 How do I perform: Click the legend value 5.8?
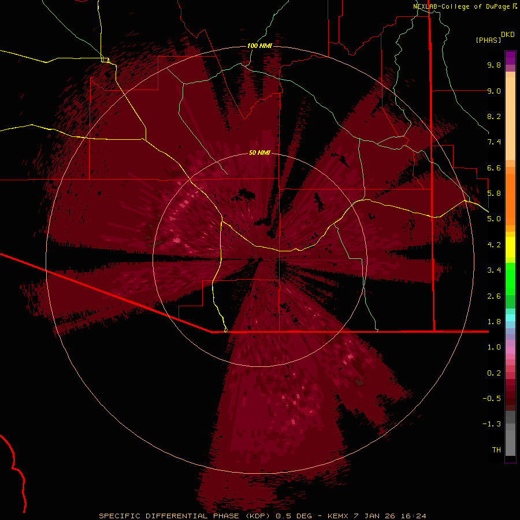tap(494, 194)
